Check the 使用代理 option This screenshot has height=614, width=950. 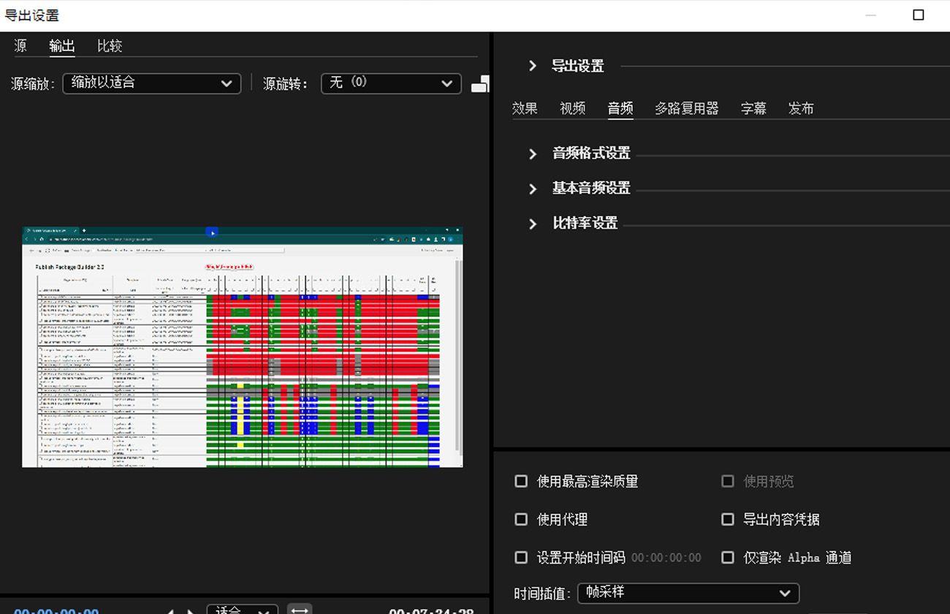coord(521,519)
